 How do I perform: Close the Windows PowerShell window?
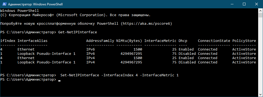tap(256, 4)
